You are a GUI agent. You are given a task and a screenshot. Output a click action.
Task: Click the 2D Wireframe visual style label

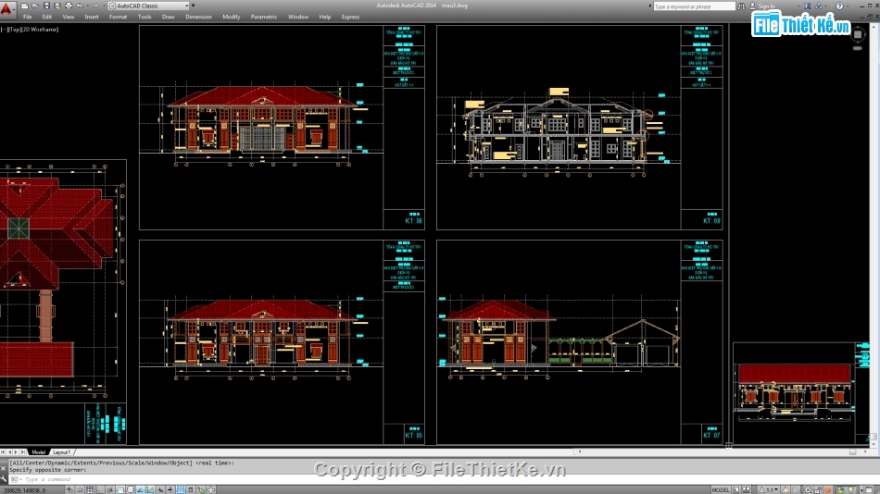pyautogui.click(x=39, y=30)
